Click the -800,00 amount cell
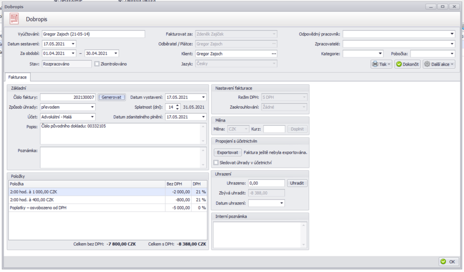 178,200
